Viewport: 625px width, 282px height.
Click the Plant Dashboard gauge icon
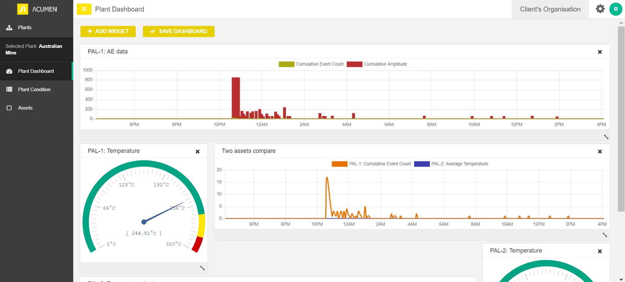click(x=9, y=71)
